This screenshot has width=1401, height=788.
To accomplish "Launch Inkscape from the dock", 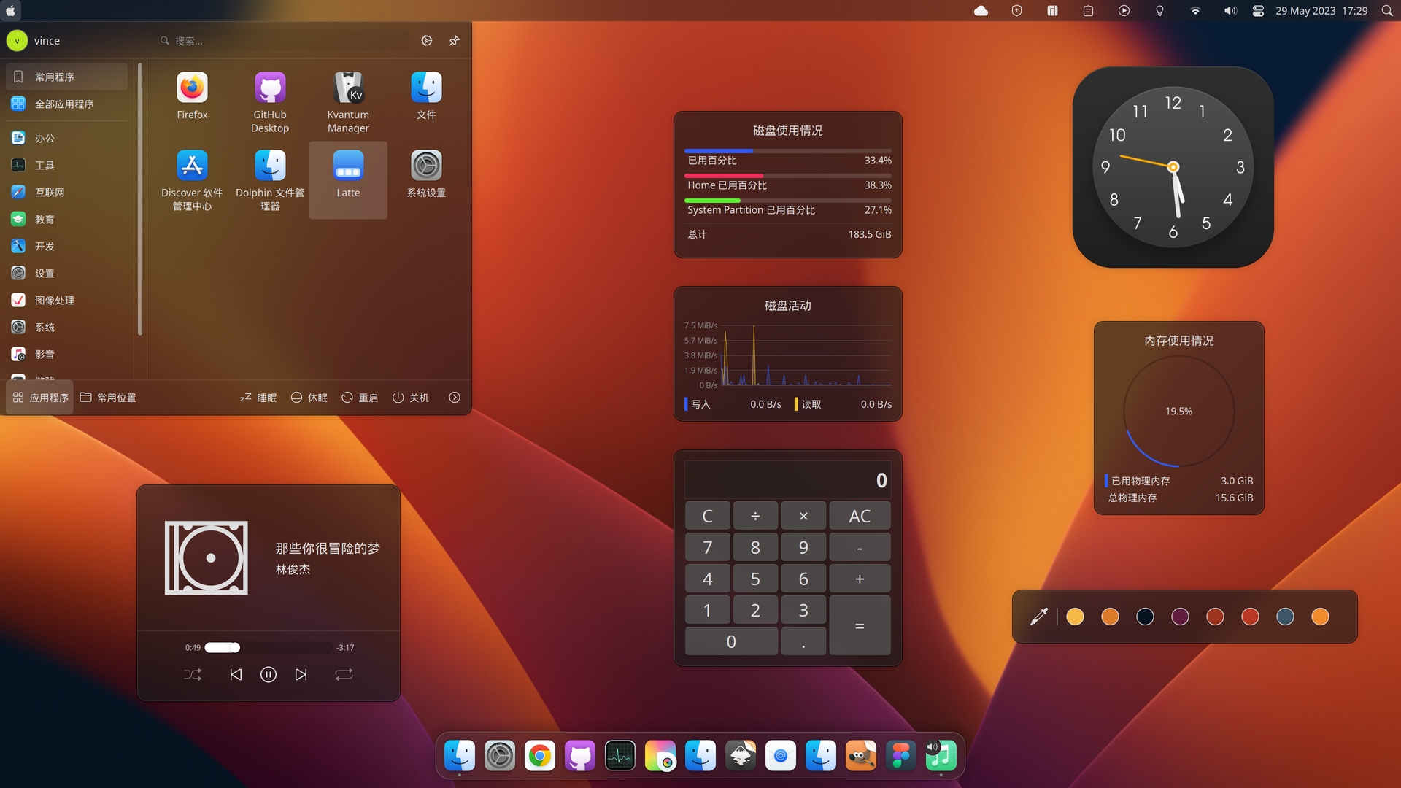I will pos(741,756).
